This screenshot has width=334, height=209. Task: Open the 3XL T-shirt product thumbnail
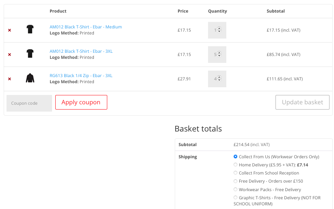tap(30, 54)
